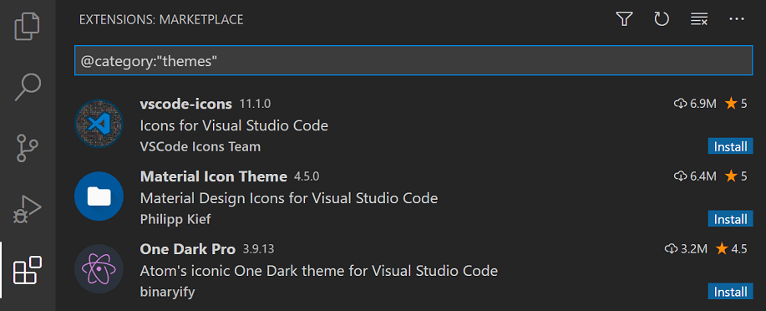This screenshot has width=766, height=311.
Task: Open the Run and Debug view
Action: (x=27, y=209)
